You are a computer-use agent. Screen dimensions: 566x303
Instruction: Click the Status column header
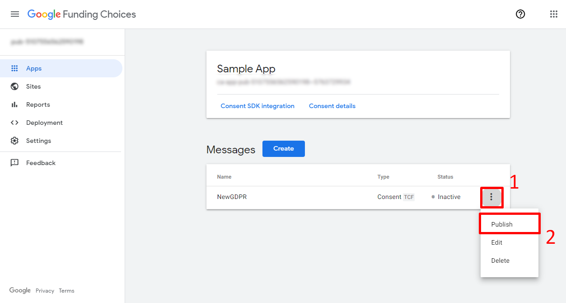pos(445,177)
